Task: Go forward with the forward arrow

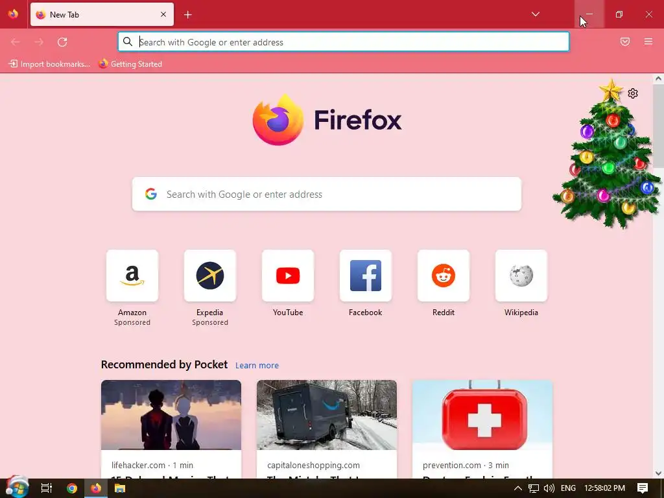Action: click(x=39, y=42)
